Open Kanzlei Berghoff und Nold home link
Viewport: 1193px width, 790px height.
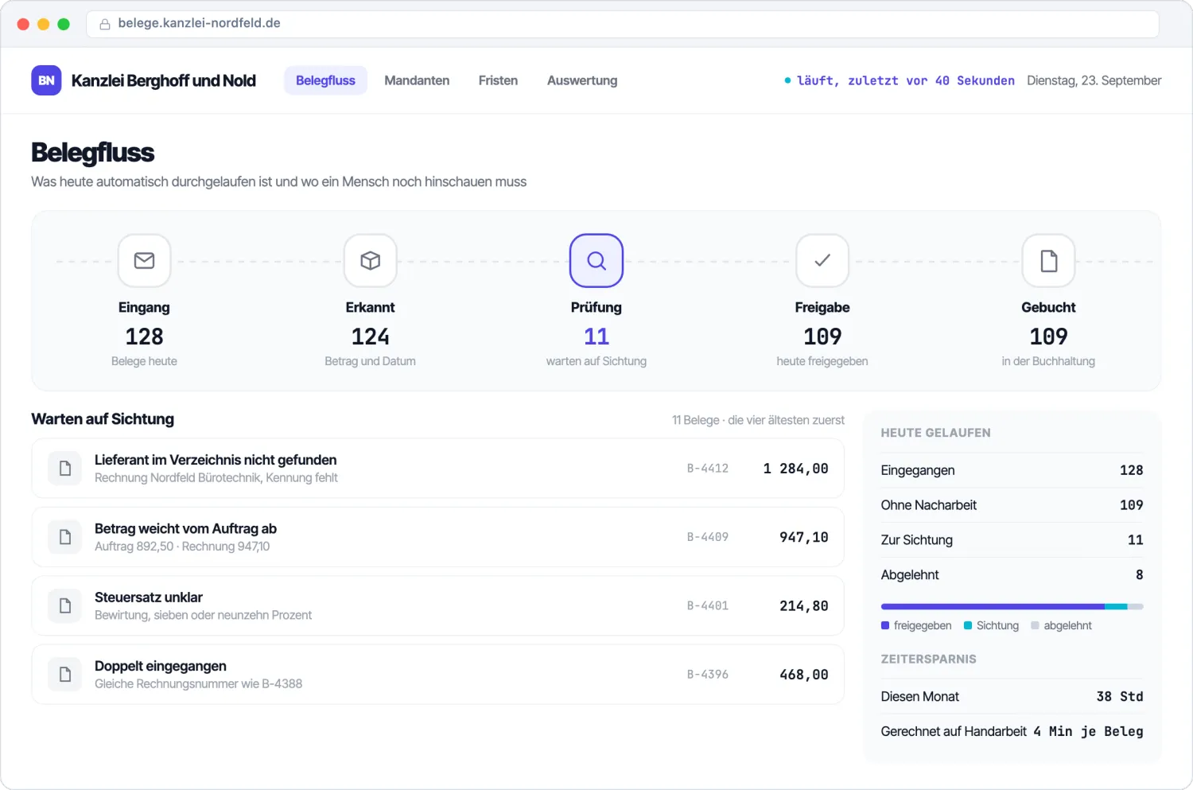(x=164, y=80)
